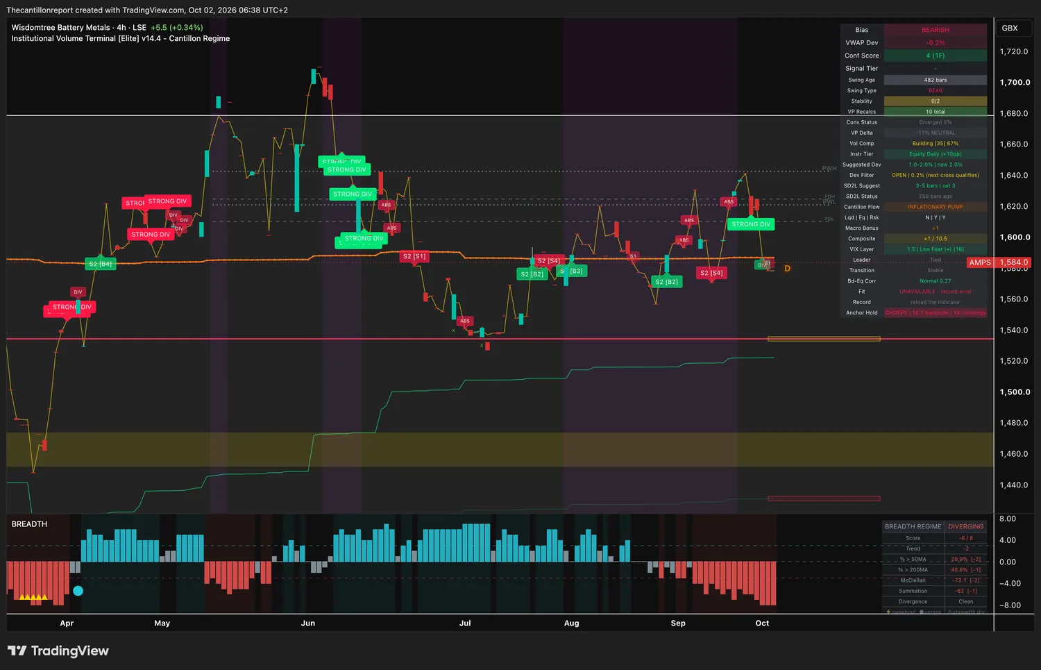This screenshot has width=1041, height=670.
Task: Click the Dev Filter OPEN value
Action: pos(936,176)
